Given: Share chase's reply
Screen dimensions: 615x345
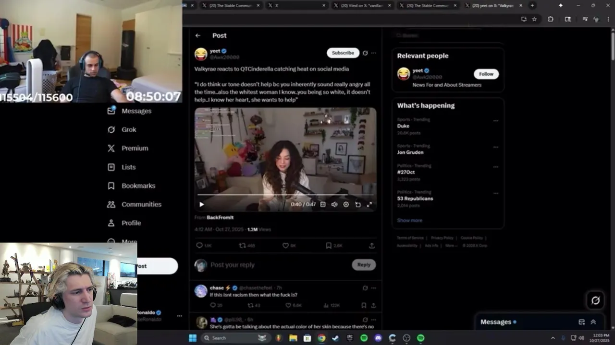Looking at the screenshot, I should click(x=373, y=305).
